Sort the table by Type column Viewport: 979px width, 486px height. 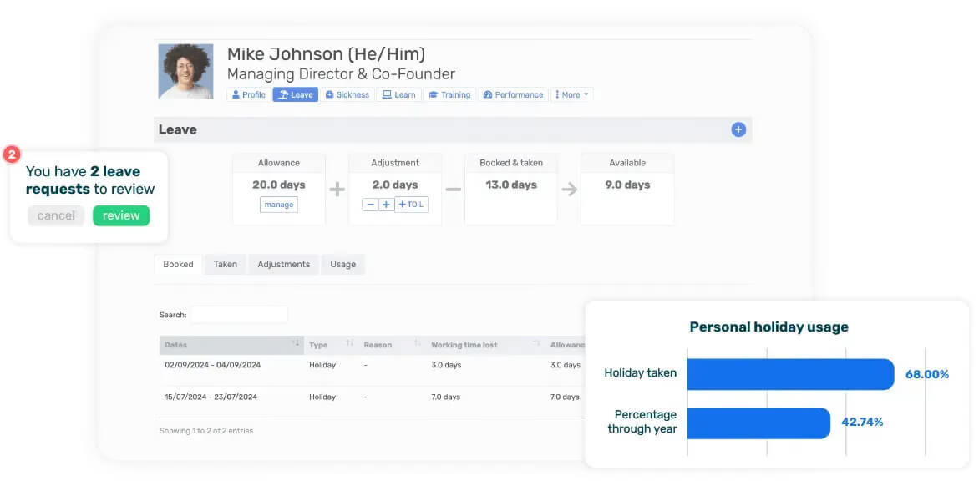click(332, 345)
